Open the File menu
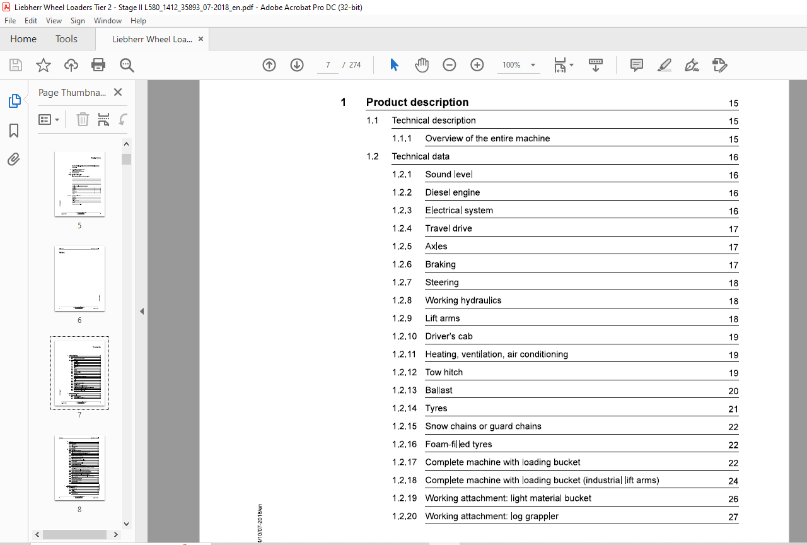 pyautogui.click(x=10, y=21)
